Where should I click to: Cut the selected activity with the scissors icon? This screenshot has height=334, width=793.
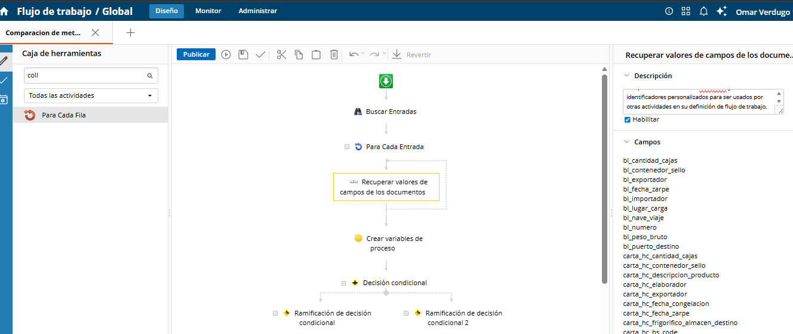282,54
